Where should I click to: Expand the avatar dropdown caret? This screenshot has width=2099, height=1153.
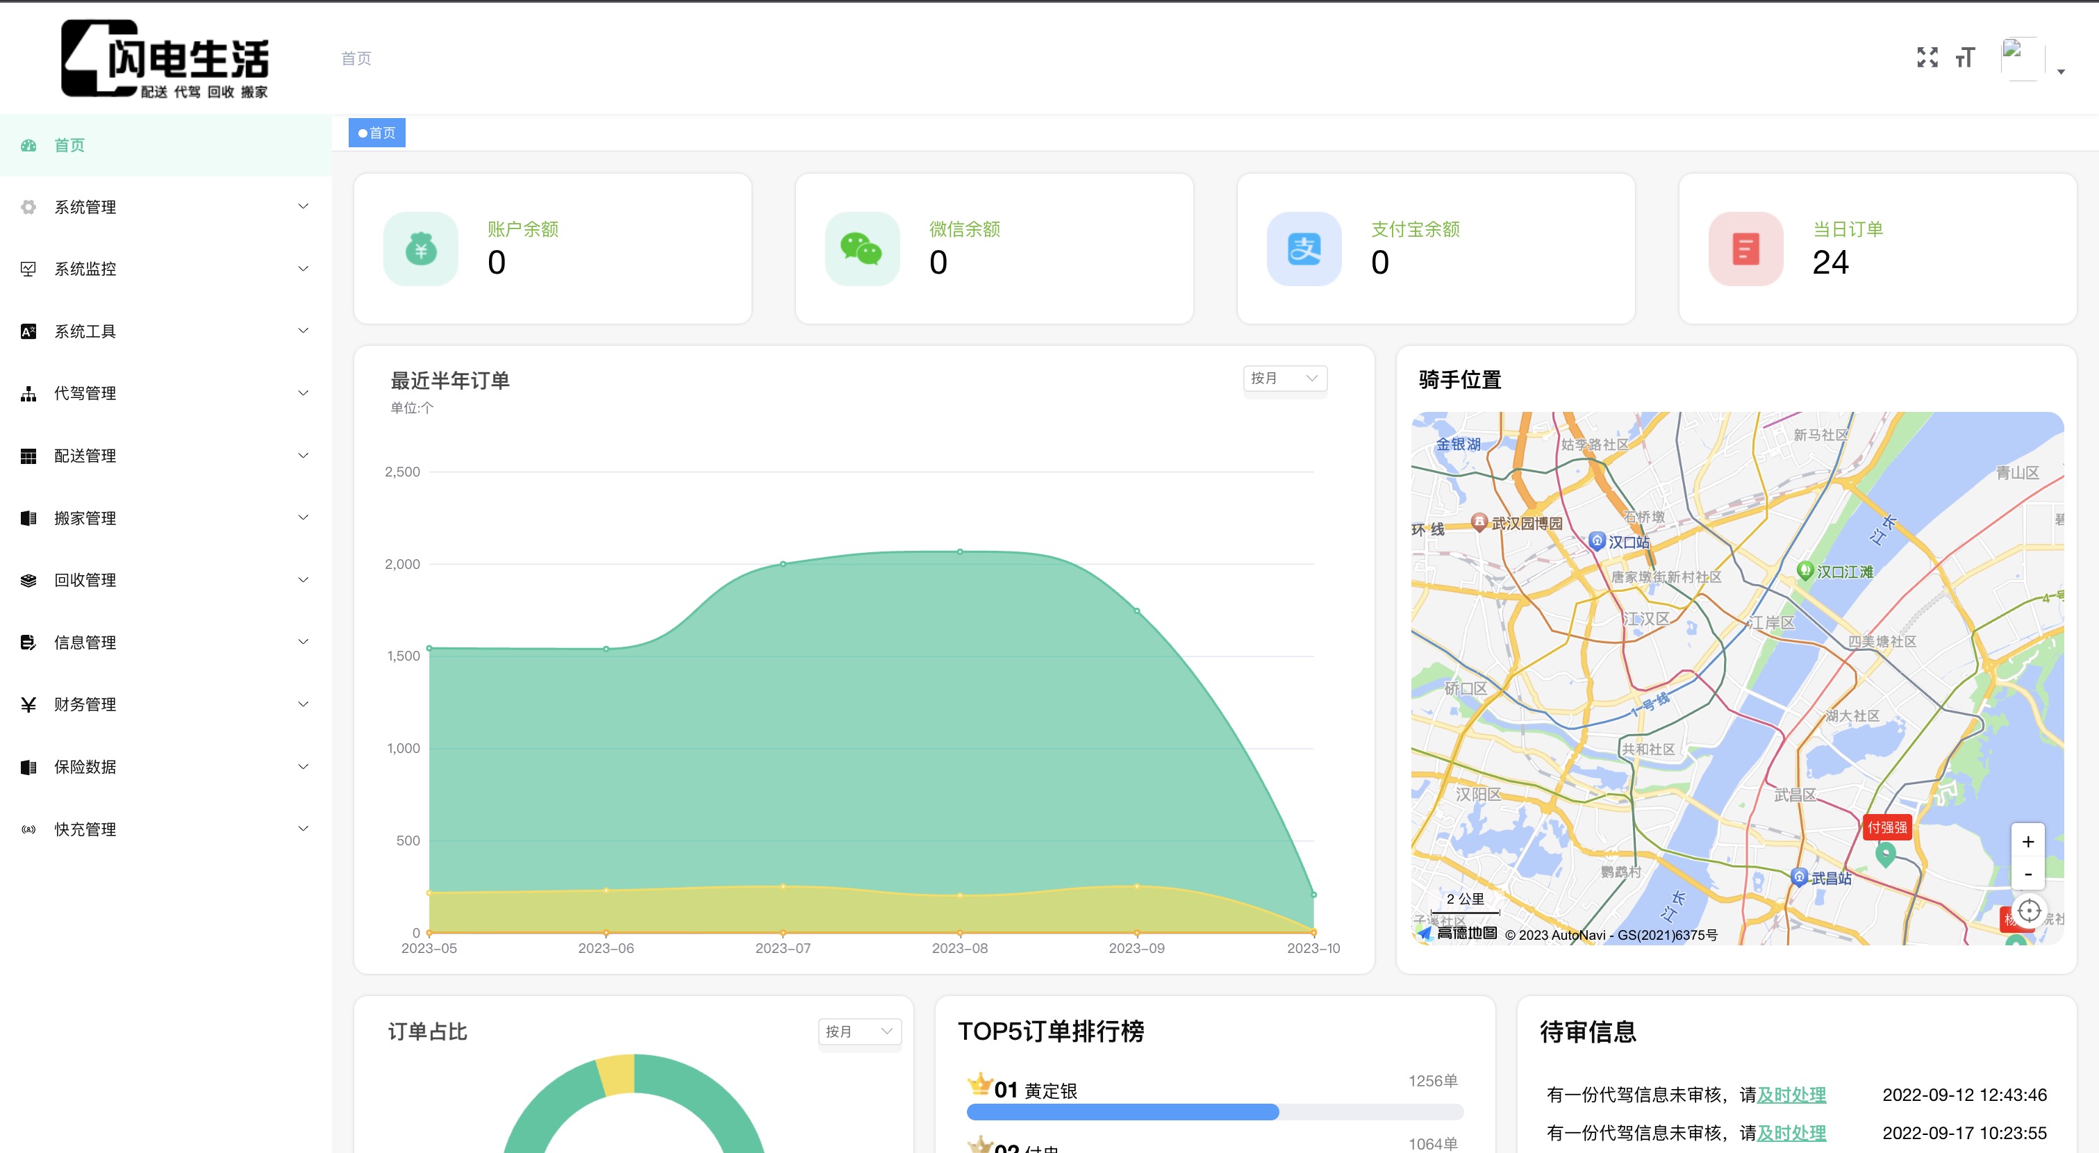pos(2061,72)
